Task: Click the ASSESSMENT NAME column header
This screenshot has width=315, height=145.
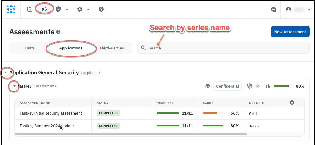Action: coord(35,103)
